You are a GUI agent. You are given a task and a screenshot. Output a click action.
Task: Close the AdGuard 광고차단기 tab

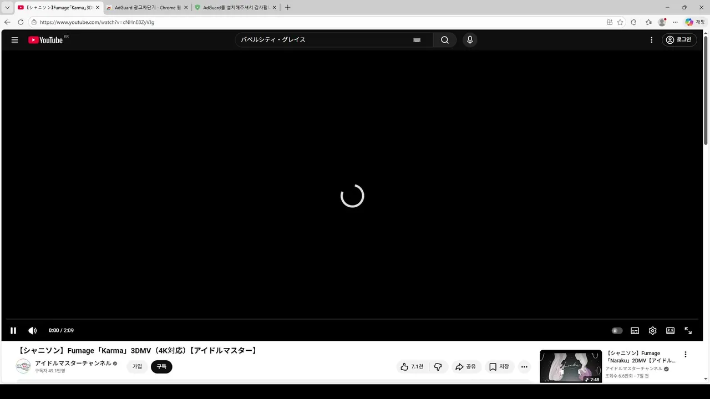point(186,8)
